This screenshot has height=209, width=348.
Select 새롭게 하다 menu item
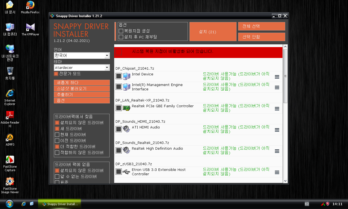[x=82, y=83]
